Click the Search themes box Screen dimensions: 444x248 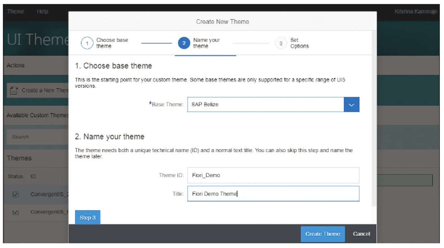(33, 137)
